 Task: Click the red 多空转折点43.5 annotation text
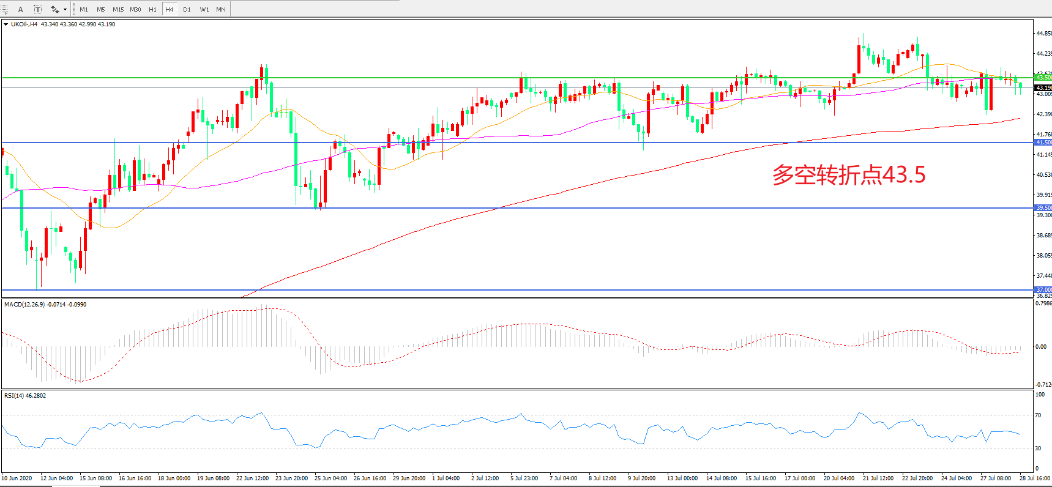tap(848, 175)
